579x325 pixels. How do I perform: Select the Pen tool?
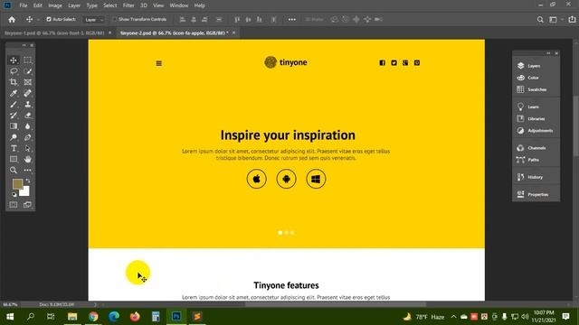[28, 137]
